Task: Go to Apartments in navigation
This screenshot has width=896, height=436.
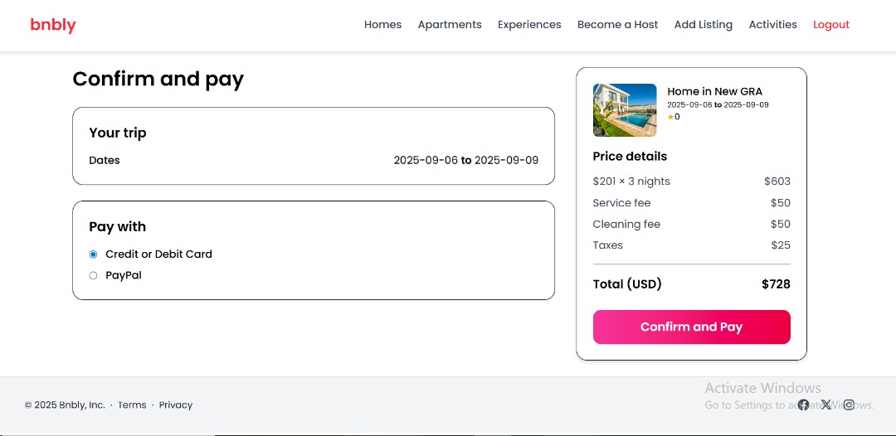Action: point(450,25)
